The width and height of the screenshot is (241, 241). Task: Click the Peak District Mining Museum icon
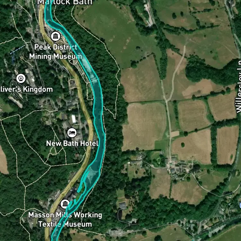click(x=56, y=36)
